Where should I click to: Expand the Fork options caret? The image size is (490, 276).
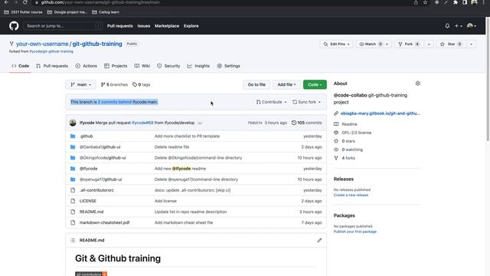429,44
